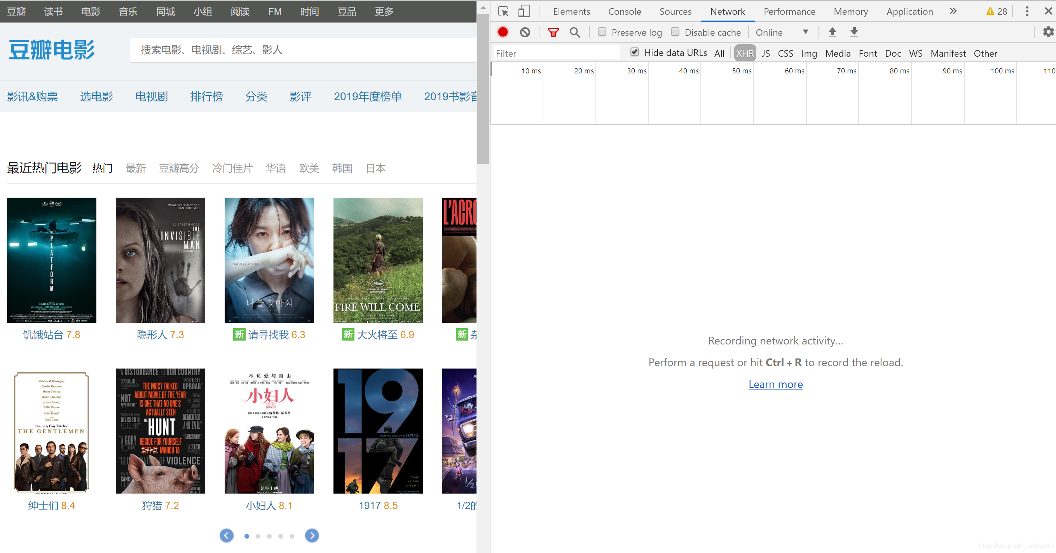Focus the network Filter text field
The width and height of the screenshot is (1056, 553).
click(x=556, y=53)
